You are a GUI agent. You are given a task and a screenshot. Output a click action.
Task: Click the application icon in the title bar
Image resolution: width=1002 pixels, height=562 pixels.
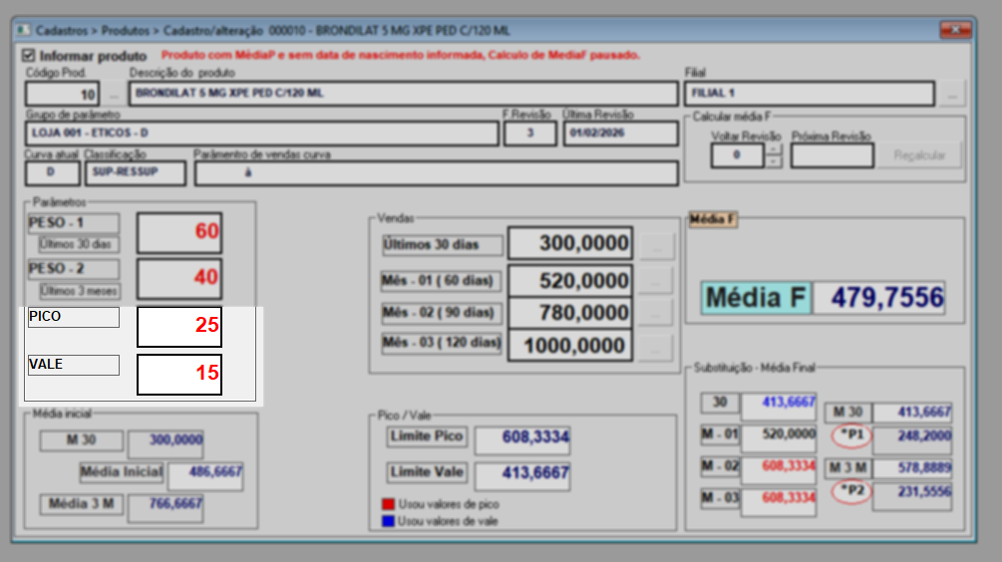click(23, 31)
